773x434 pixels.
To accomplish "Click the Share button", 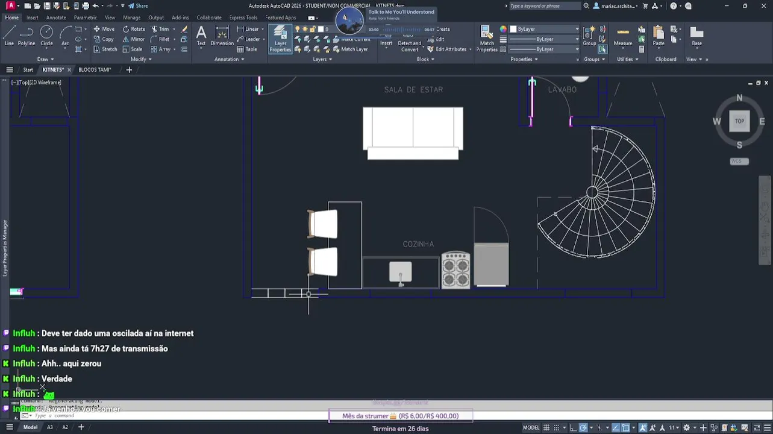I will [138, 6].
